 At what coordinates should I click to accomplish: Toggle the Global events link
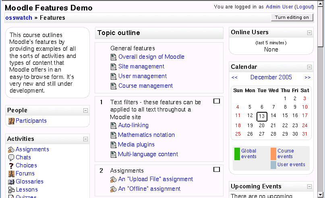tap(249, 154)
